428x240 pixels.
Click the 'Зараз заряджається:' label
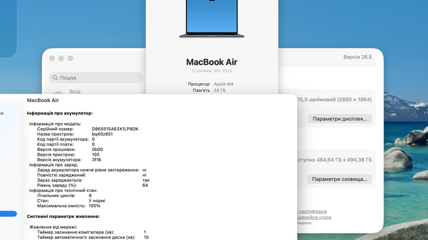click(x=60, y=180)
